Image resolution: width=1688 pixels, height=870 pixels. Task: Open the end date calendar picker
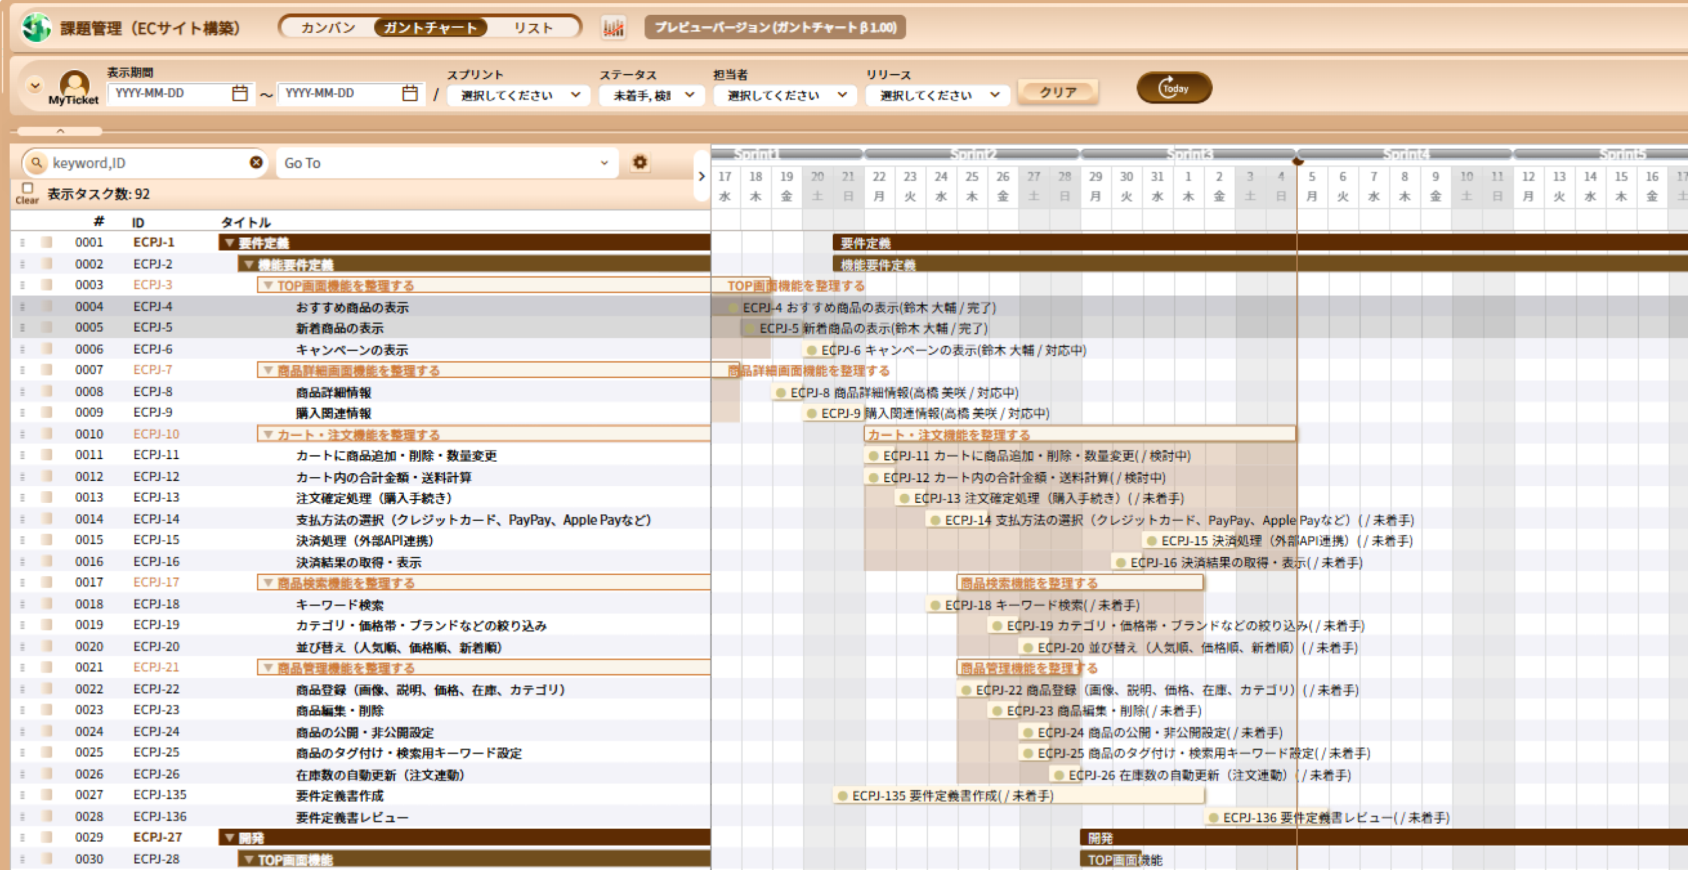point(410,93)
